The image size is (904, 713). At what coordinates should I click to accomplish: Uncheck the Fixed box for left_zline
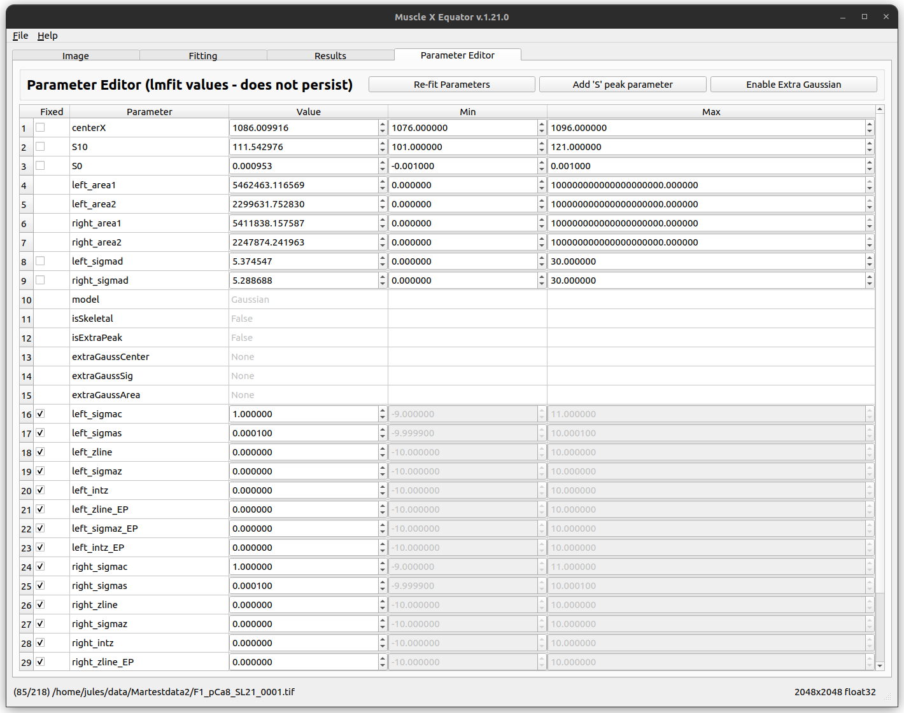(40, 452)
